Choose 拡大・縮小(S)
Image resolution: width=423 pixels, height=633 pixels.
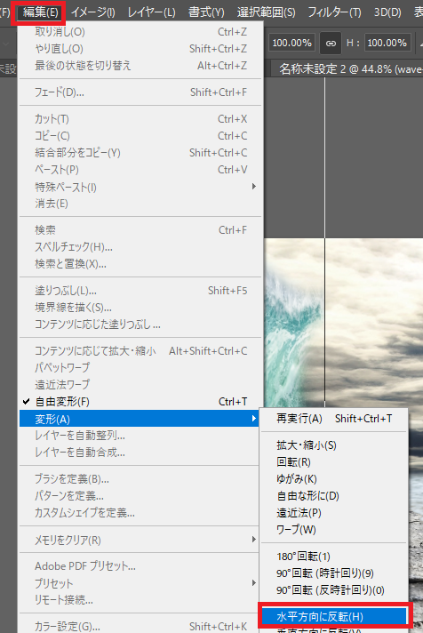click(x=334, y=445)
